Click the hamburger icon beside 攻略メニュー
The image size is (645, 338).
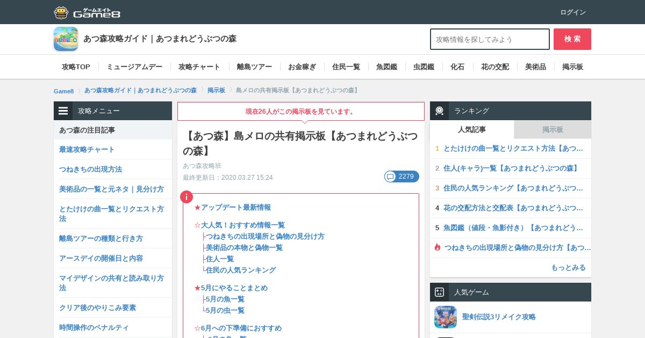[63, 111]
